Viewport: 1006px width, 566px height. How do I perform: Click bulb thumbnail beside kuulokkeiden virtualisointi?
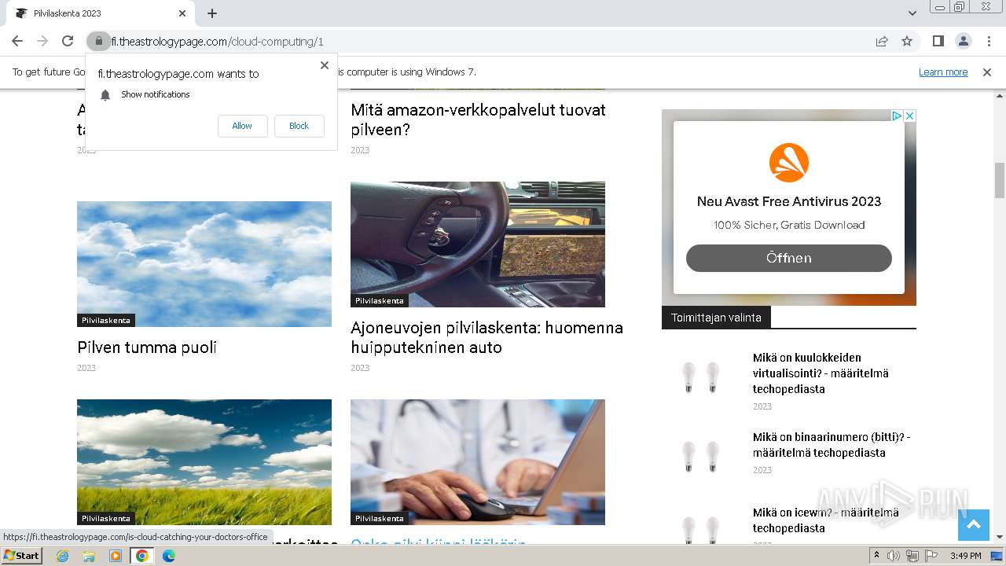click(x=700, y=378)
